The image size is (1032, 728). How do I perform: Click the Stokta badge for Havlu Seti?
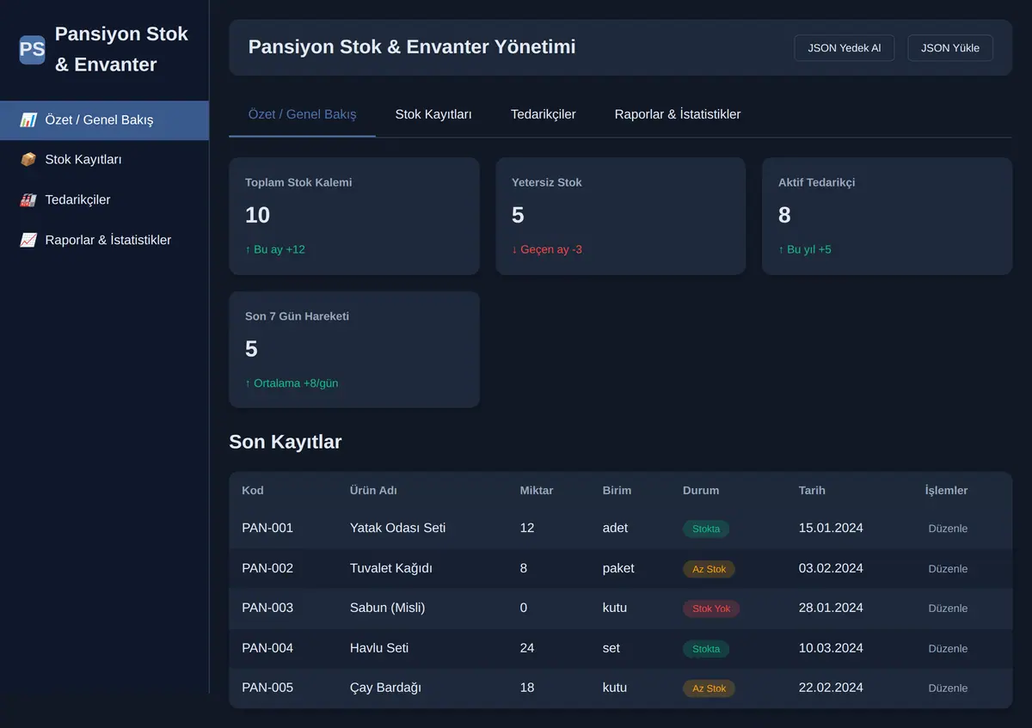706,649
